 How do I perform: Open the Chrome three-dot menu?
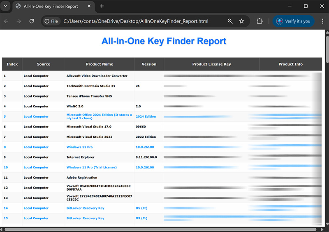pos(322,21)
